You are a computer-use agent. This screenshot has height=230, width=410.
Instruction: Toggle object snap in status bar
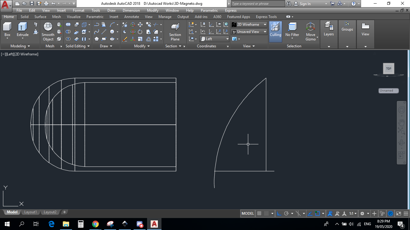(318, 214)
